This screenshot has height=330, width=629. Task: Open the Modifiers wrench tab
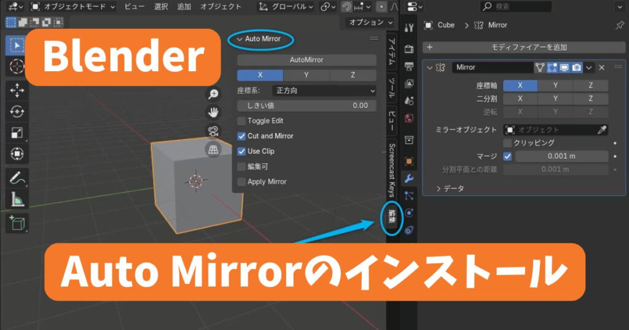pos(408,178)
